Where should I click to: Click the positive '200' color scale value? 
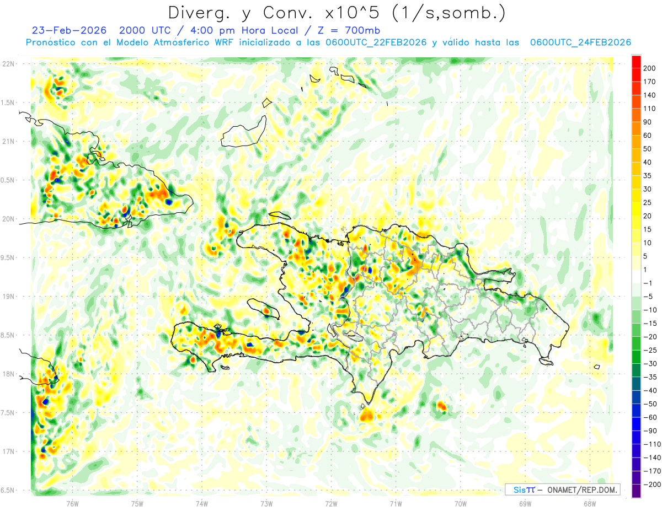click(x=649, y=68)
